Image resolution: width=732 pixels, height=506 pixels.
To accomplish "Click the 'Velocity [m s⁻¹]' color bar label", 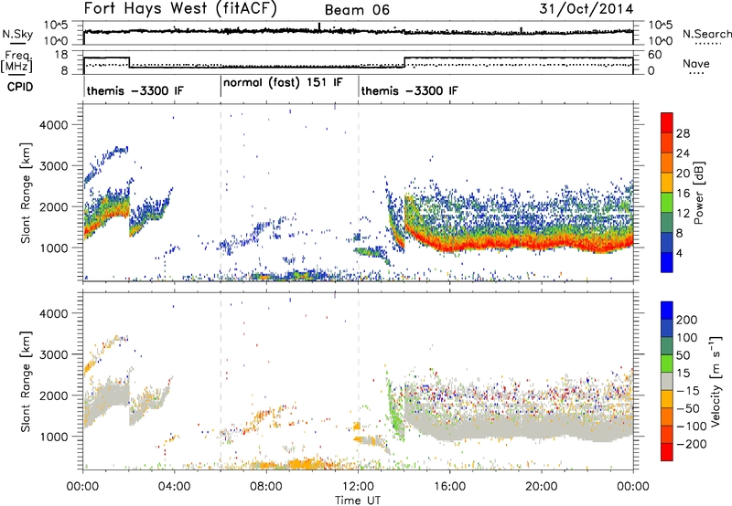I will tap(716, 381).
